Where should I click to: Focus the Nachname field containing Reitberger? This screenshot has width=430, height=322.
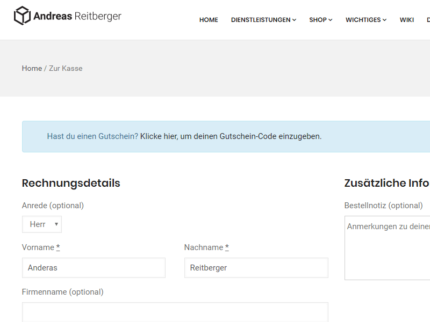tap(256, 268)
